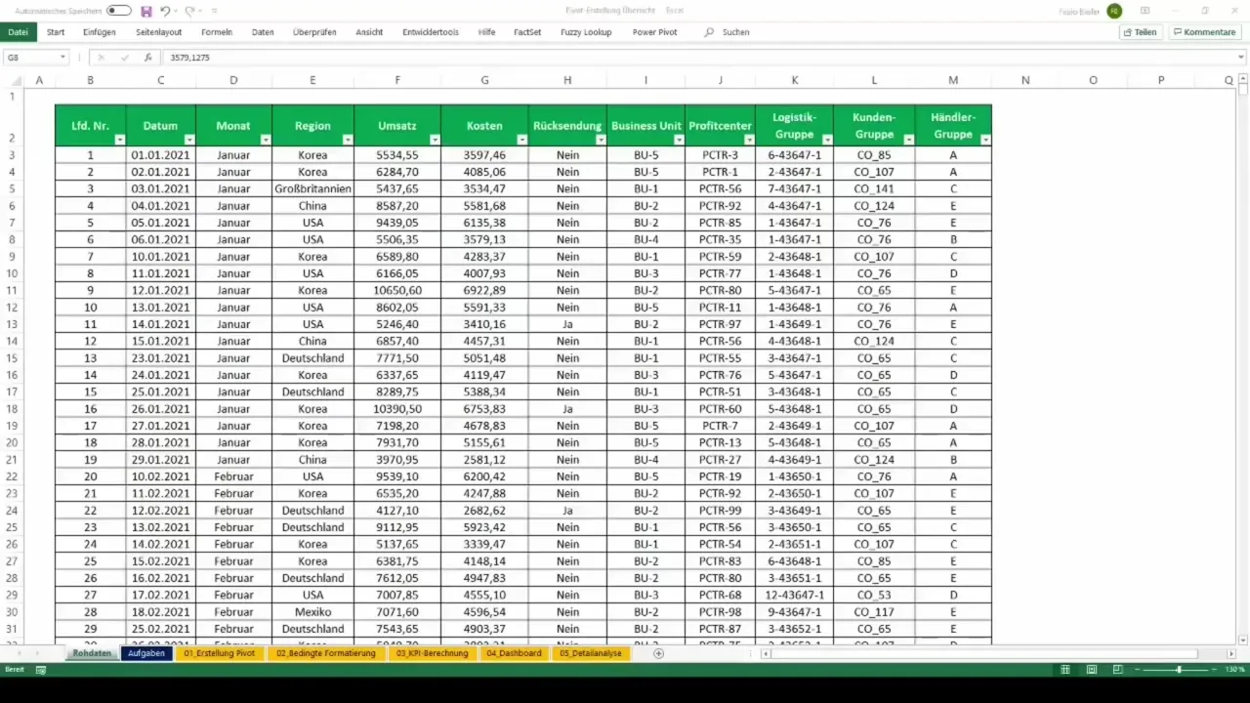Click the user account avatar

pyautogui.click(x=1114, y=11)
